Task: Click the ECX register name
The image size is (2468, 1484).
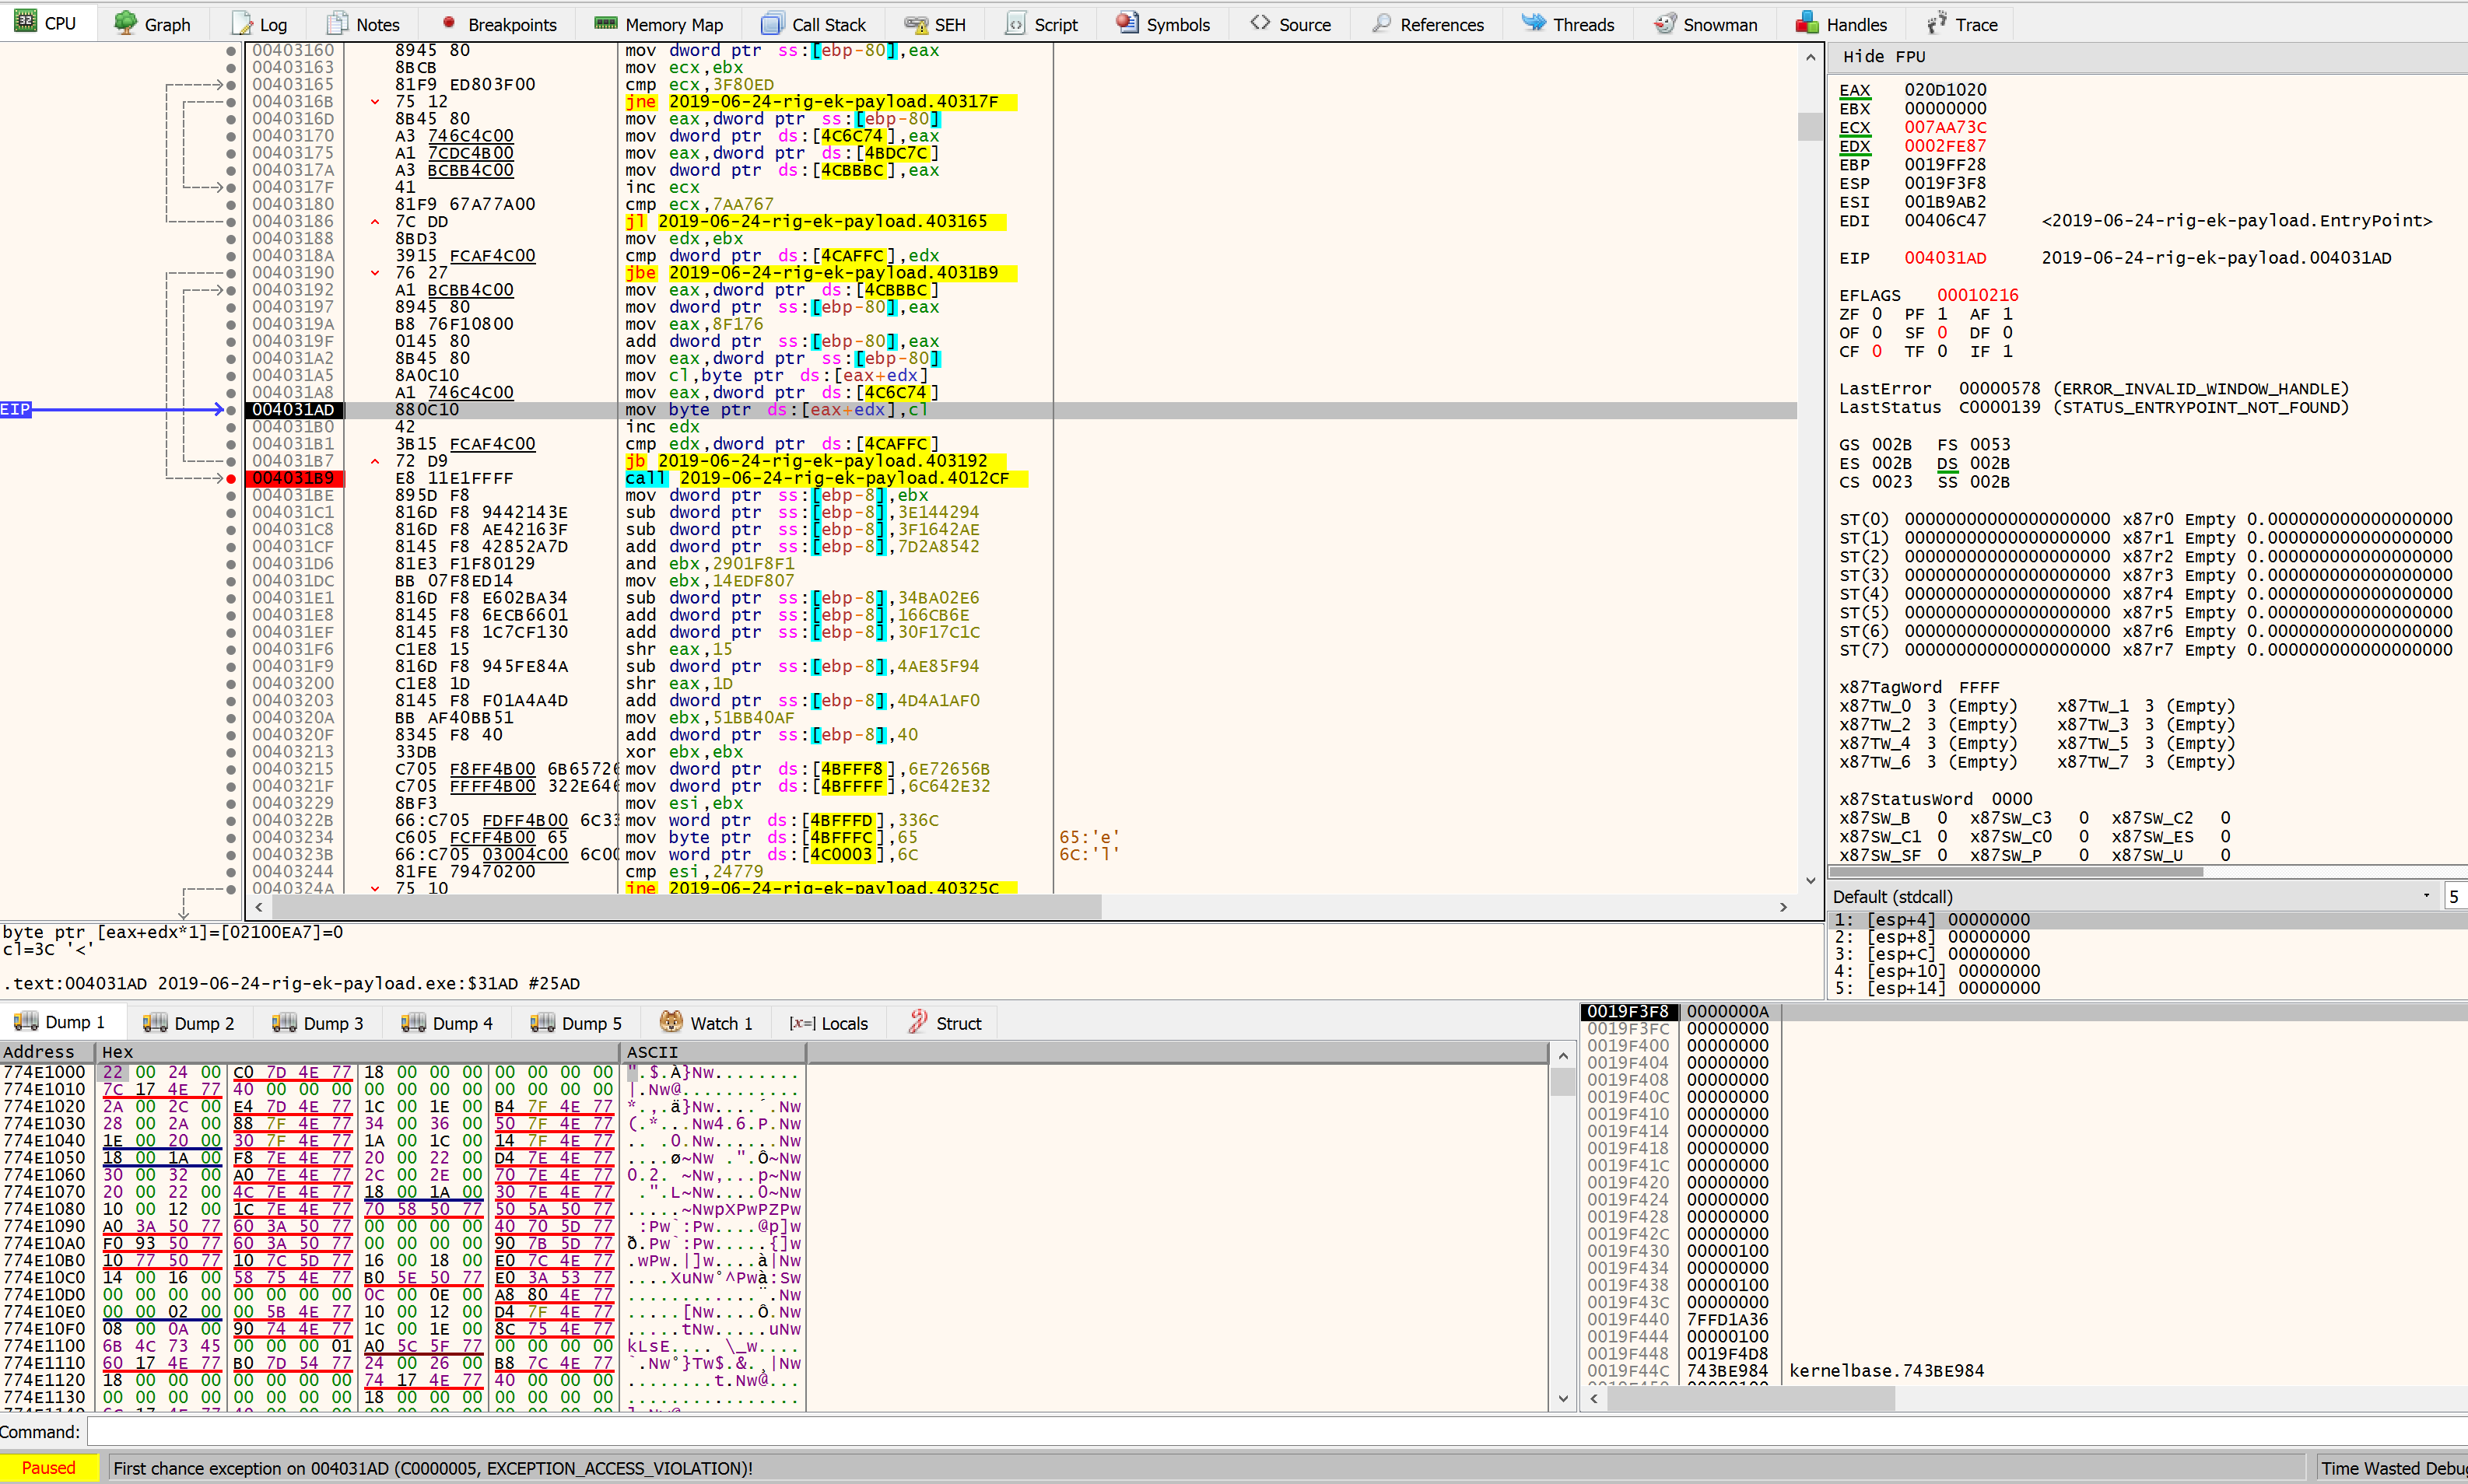Action: 1854,127
